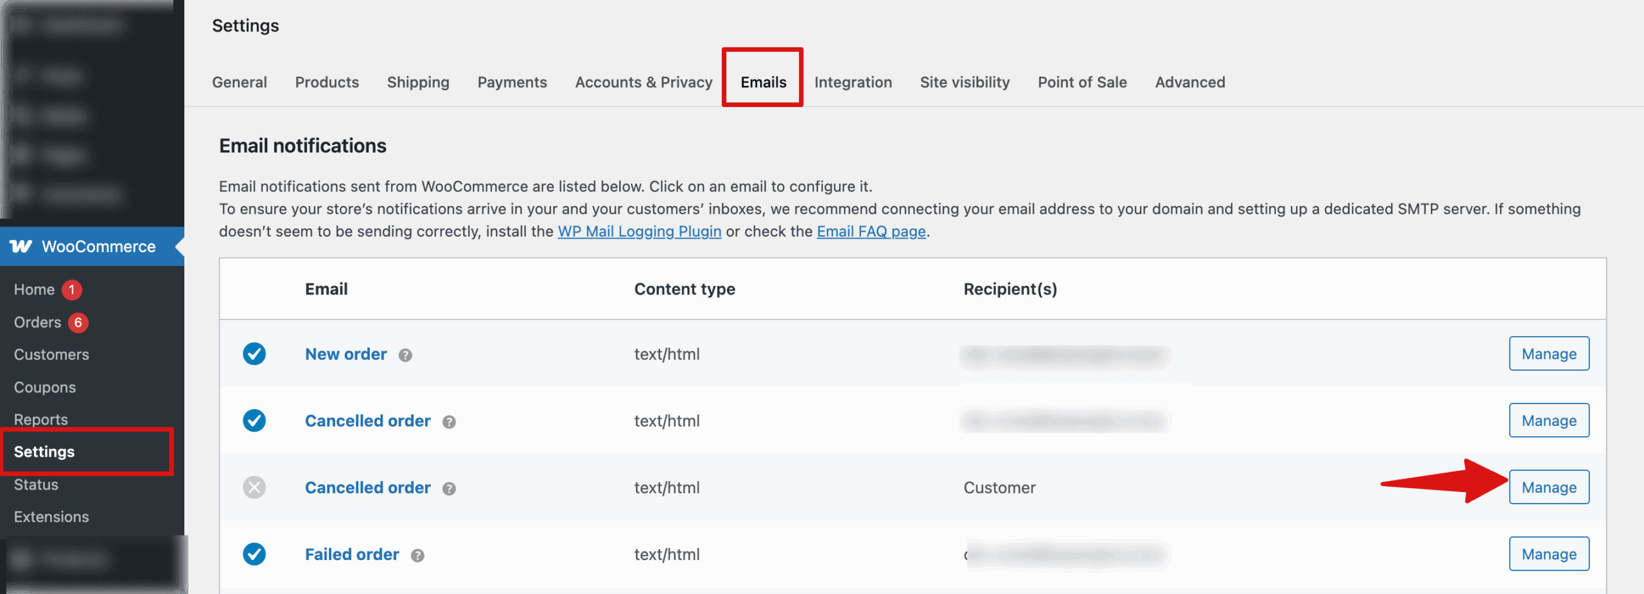Open Reports in the sidebar
The height and width of the screenshot is (594, 1644).
pos(40,420)
